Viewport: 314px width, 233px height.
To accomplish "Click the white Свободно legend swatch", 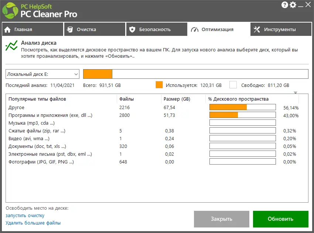I will click(x=233, y=85).
